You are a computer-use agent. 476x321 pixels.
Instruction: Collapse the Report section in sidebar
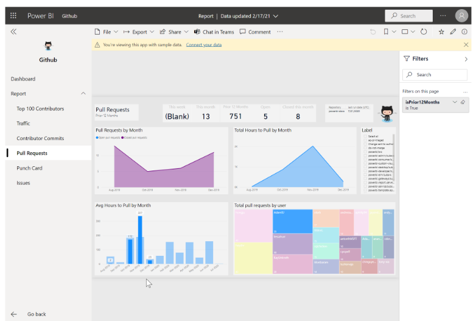point(83,94)
